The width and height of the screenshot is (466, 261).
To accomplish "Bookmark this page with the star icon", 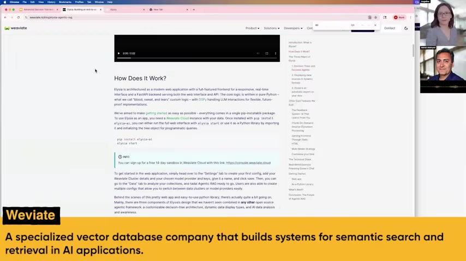I will (x=375, y=17).
